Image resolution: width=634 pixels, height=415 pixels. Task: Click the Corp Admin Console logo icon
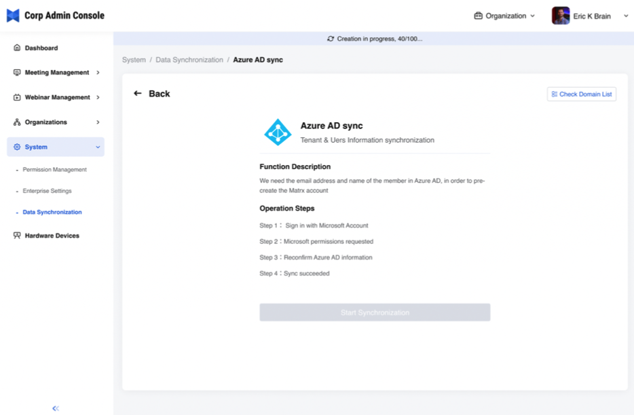pos(13,16)
